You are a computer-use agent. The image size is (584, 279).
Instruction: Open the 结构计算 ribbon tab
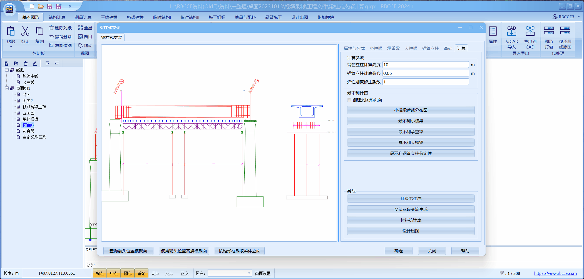coord(57,17)
